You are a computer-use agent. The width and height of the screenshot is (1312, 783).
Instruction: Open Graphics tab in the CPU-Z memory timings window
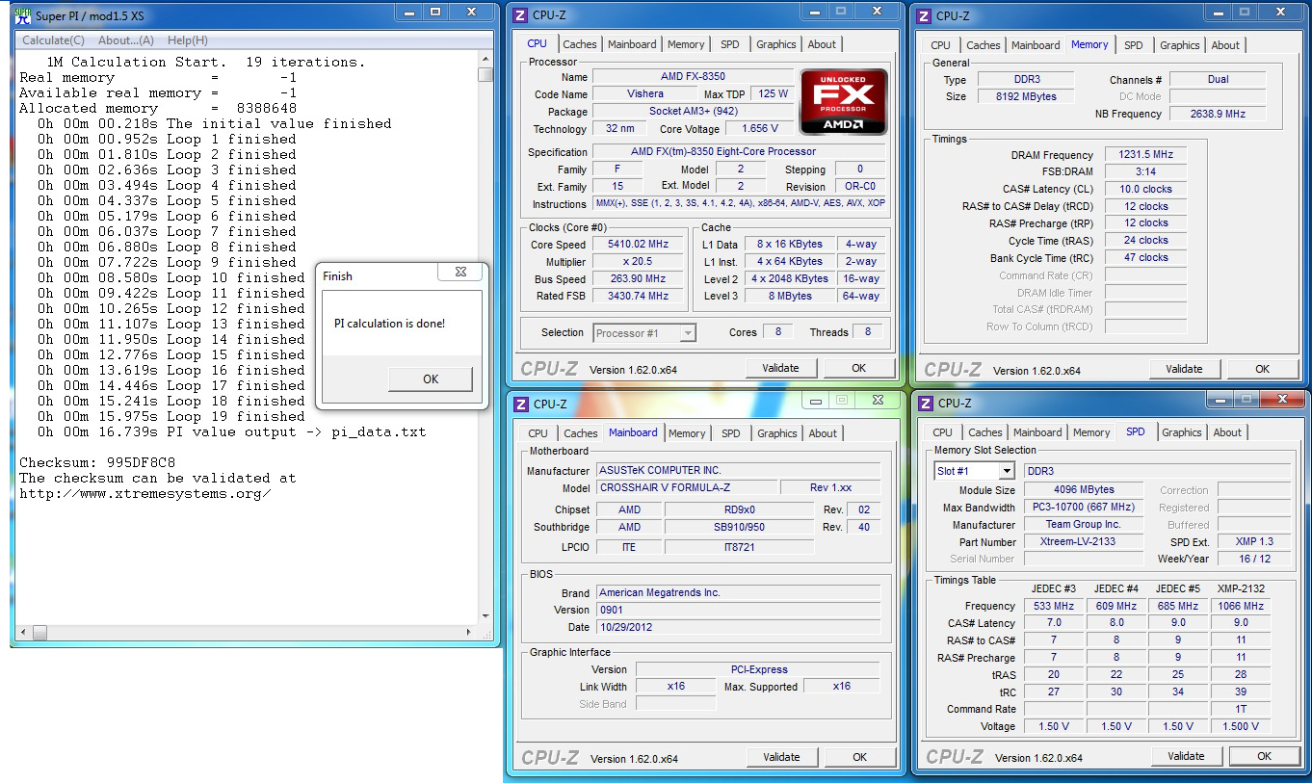[x=1179, y=45]
